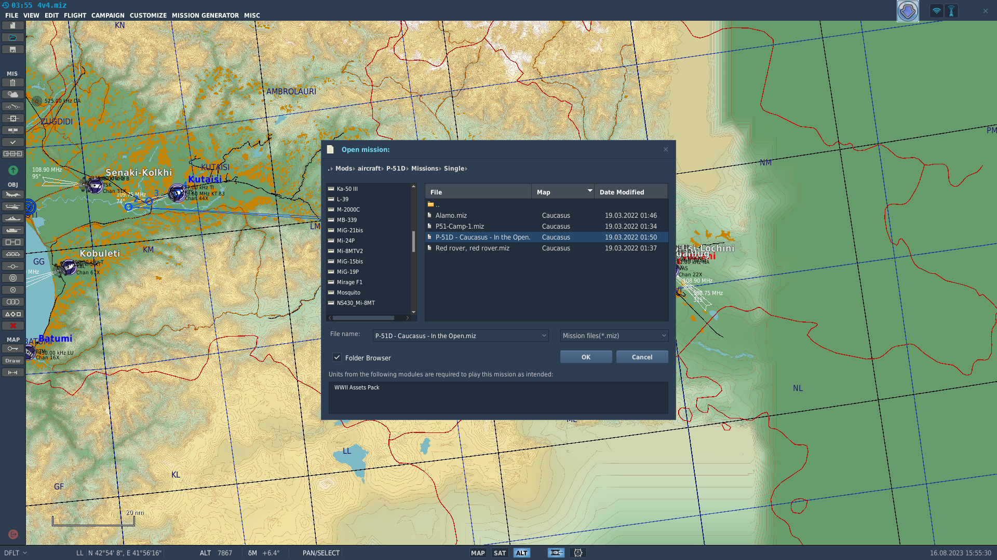Select the Alamo.miz file

[x=546, y=215]
